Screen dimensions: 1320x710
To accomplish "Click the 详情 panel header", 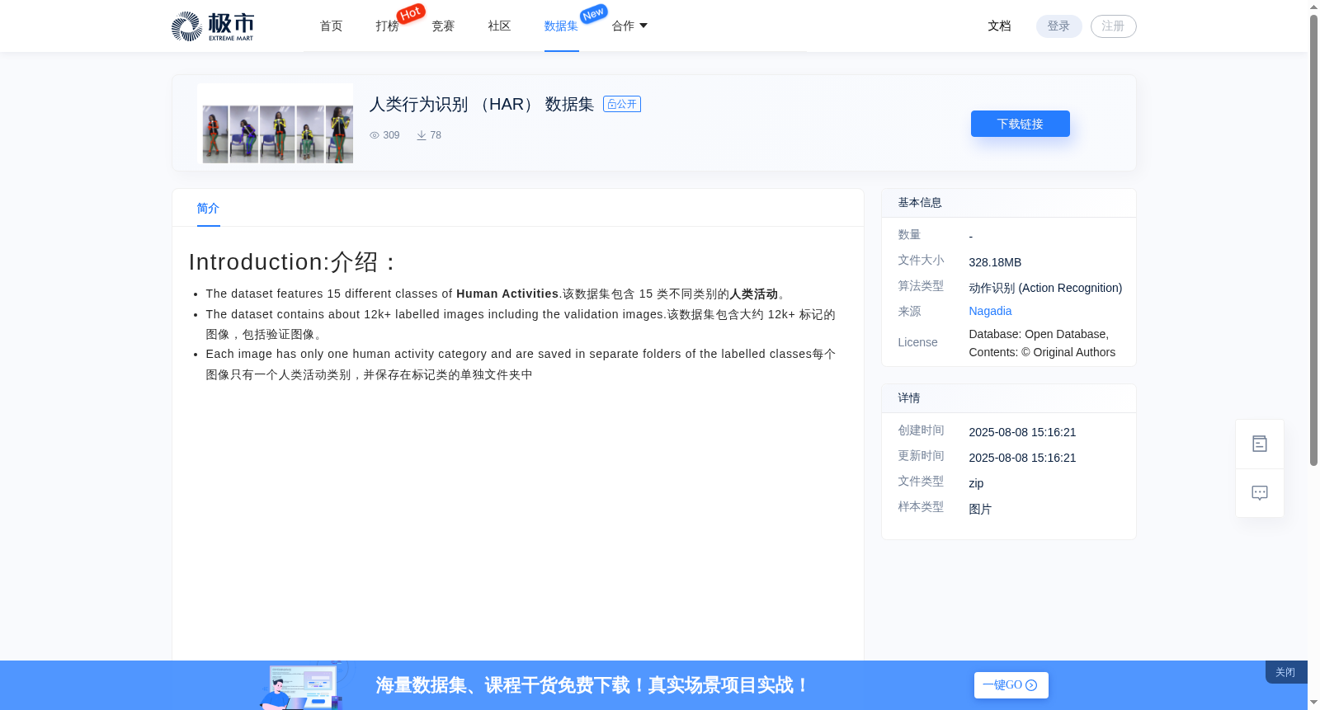I will (x=1008, y=398).
